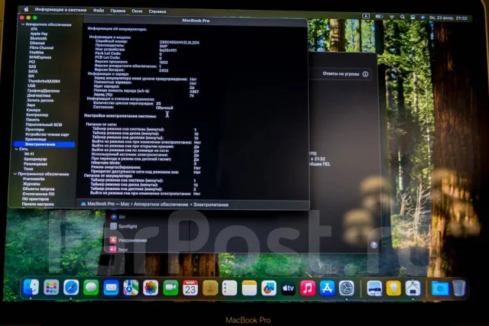This screenshot has width=489, height=326.
Task: Launch Freeform from the Dock
Action: click(269, 289)
